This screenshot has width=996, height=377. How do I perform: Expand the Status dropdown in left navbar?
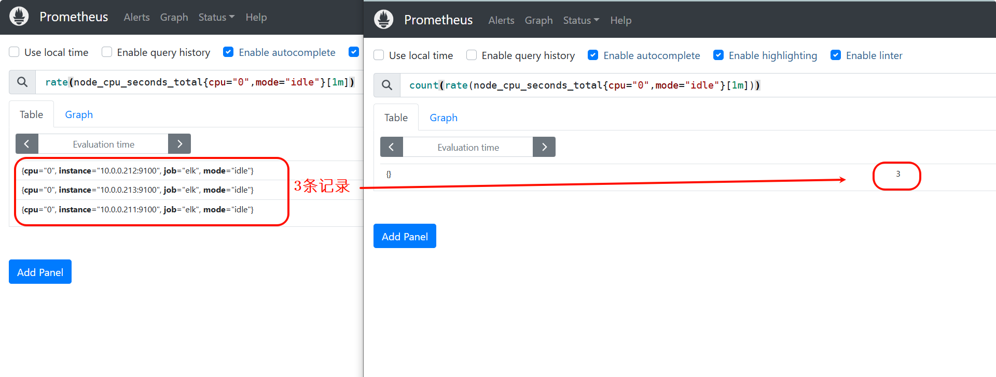pos(216,17)
